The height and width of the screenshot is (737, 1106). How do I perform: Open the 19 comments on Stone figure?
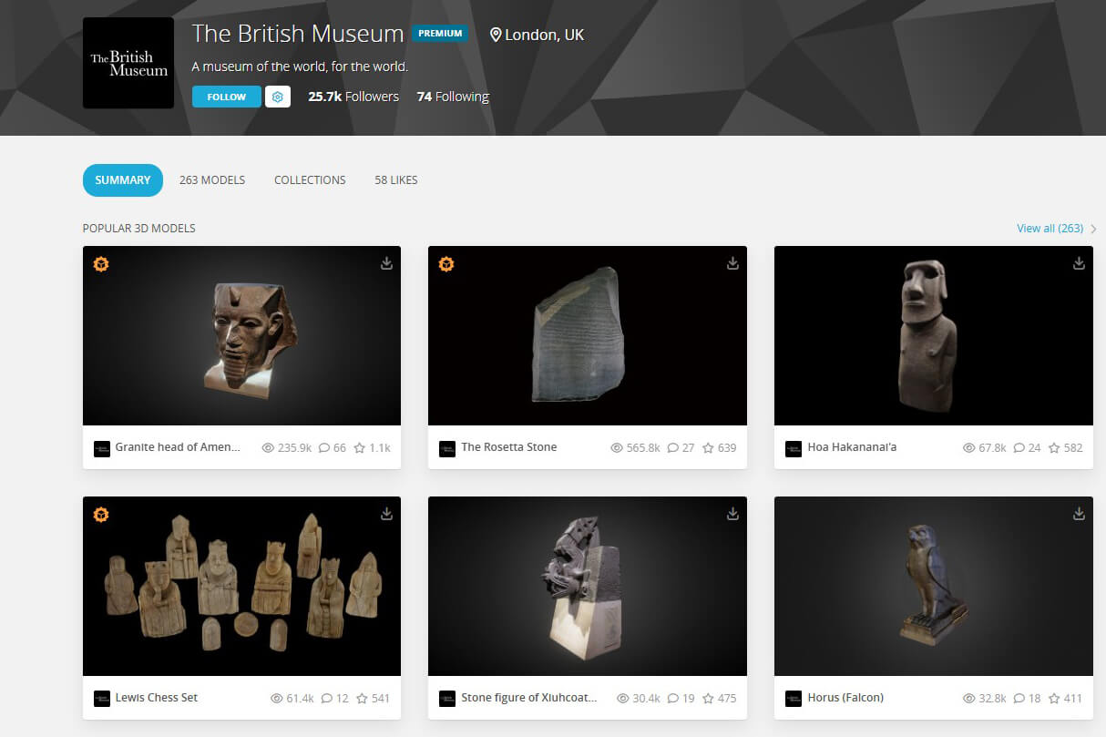pyautogui.click(x=681, y=699)
